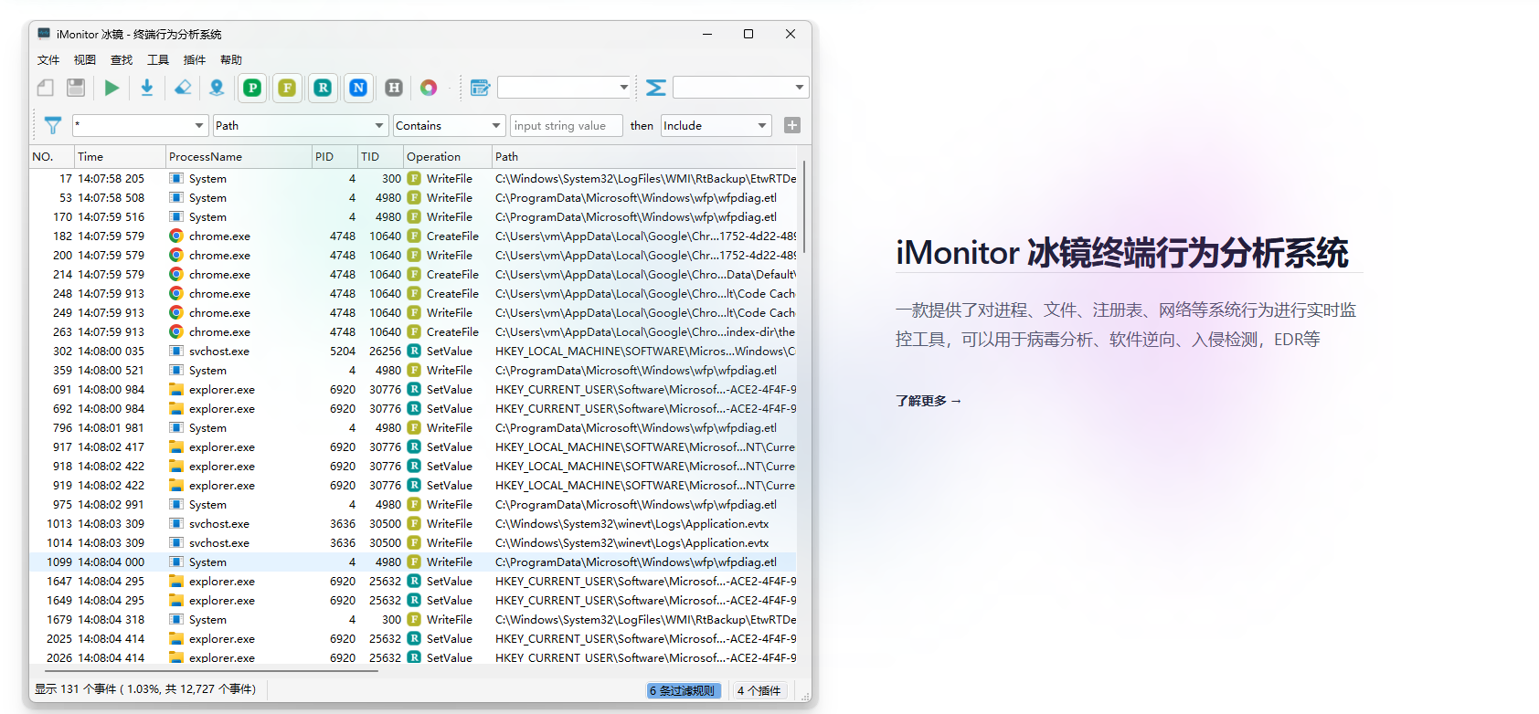Image resolution: width=1539 pixels, height=714 pixels.
Task: Sort by the ProcessName column header
Action: coord(239,156)
